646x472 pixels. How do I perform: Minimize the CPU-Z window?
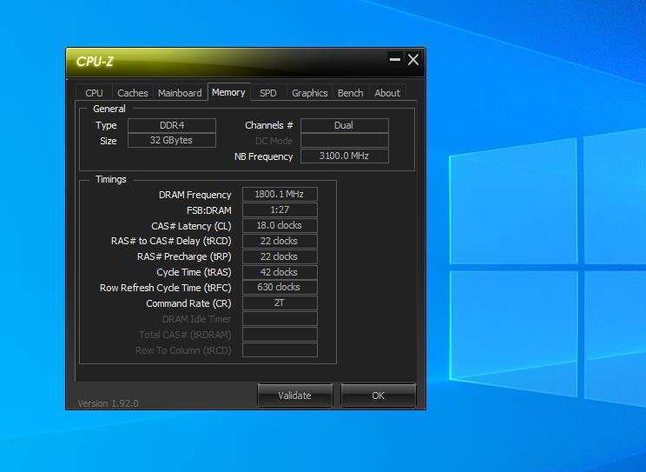[x=395, y=59]
